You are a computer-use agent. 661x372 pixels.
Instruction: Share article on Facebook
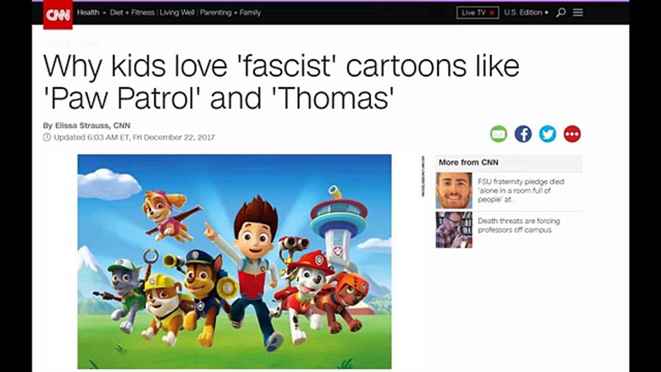click(523, 134)
